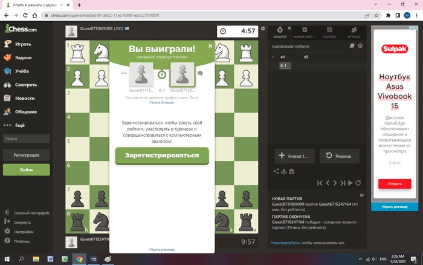Screen dimensions: 423x265
Task: Open the opening explorer book icon
Action: [352, 46]
